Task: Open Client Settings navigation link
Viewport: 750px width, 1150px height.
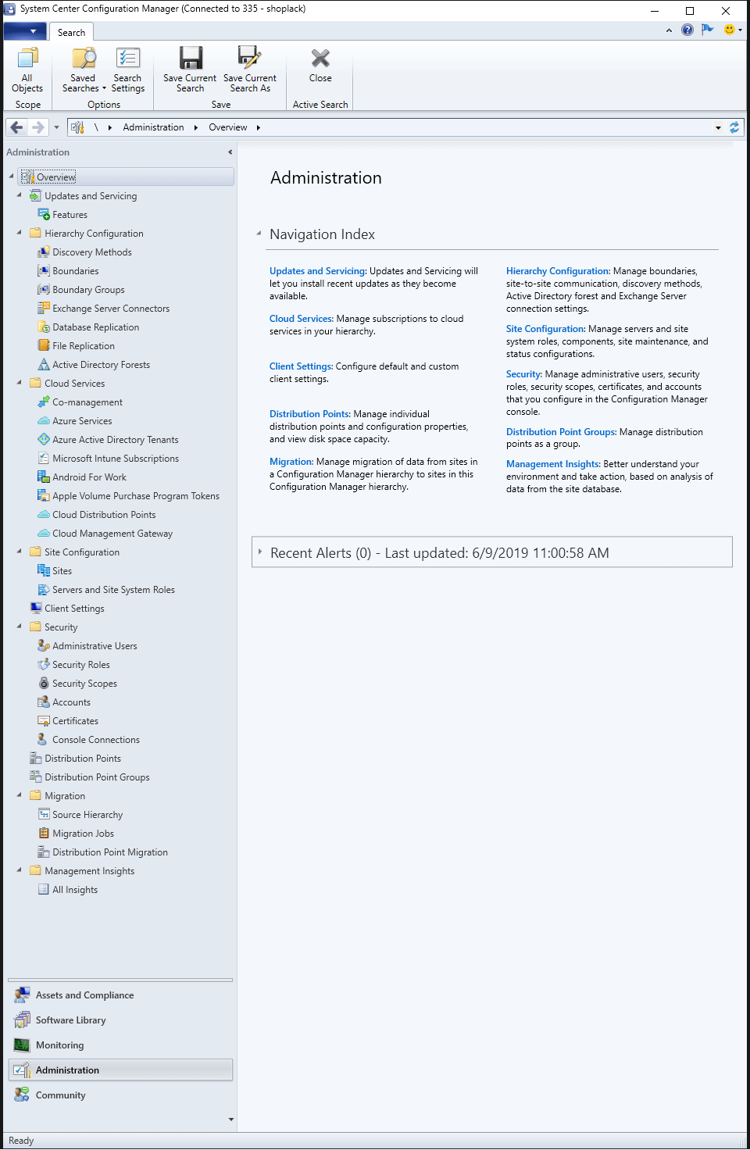Action: coord(300,366)
